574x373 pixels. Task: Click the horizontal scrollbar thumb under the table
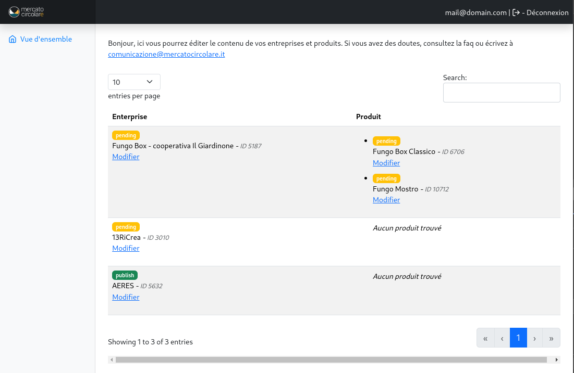(x=331, y=360)
